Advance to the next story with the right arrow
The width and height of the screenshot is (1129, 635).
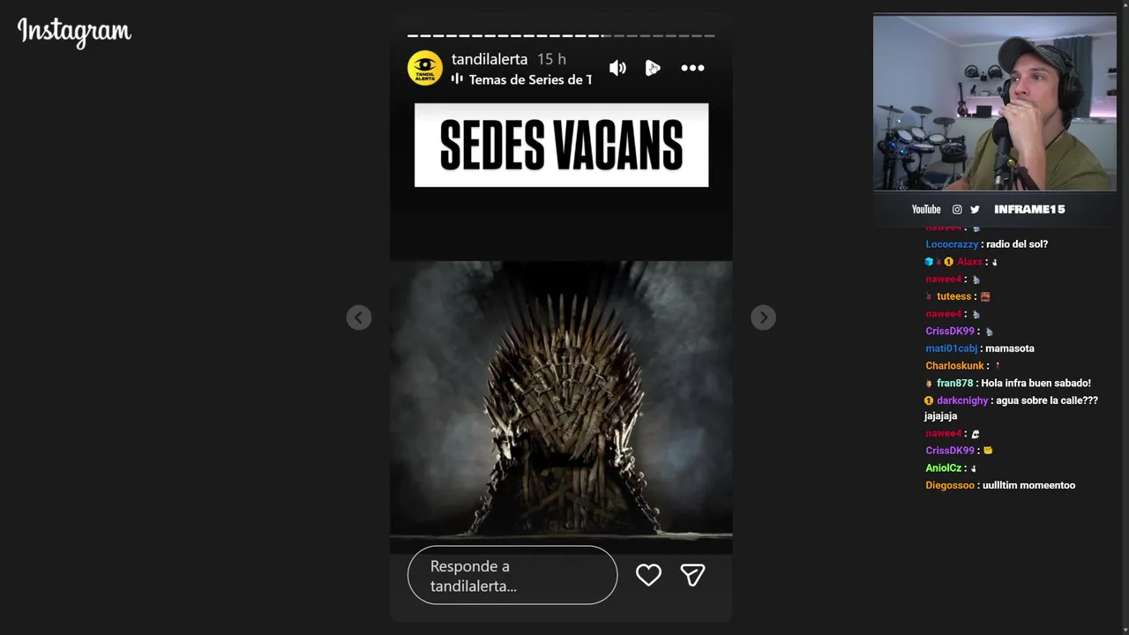point(763,317)
